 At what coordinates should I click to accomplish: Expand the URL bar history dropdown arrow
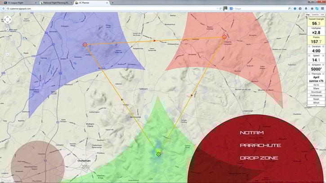[x=216, y=8]
